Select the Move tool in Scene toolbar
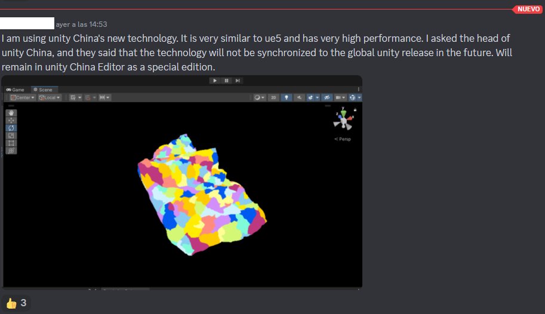Image resolution: width=545 pixels, height=314 pixels. coord(11,121)
